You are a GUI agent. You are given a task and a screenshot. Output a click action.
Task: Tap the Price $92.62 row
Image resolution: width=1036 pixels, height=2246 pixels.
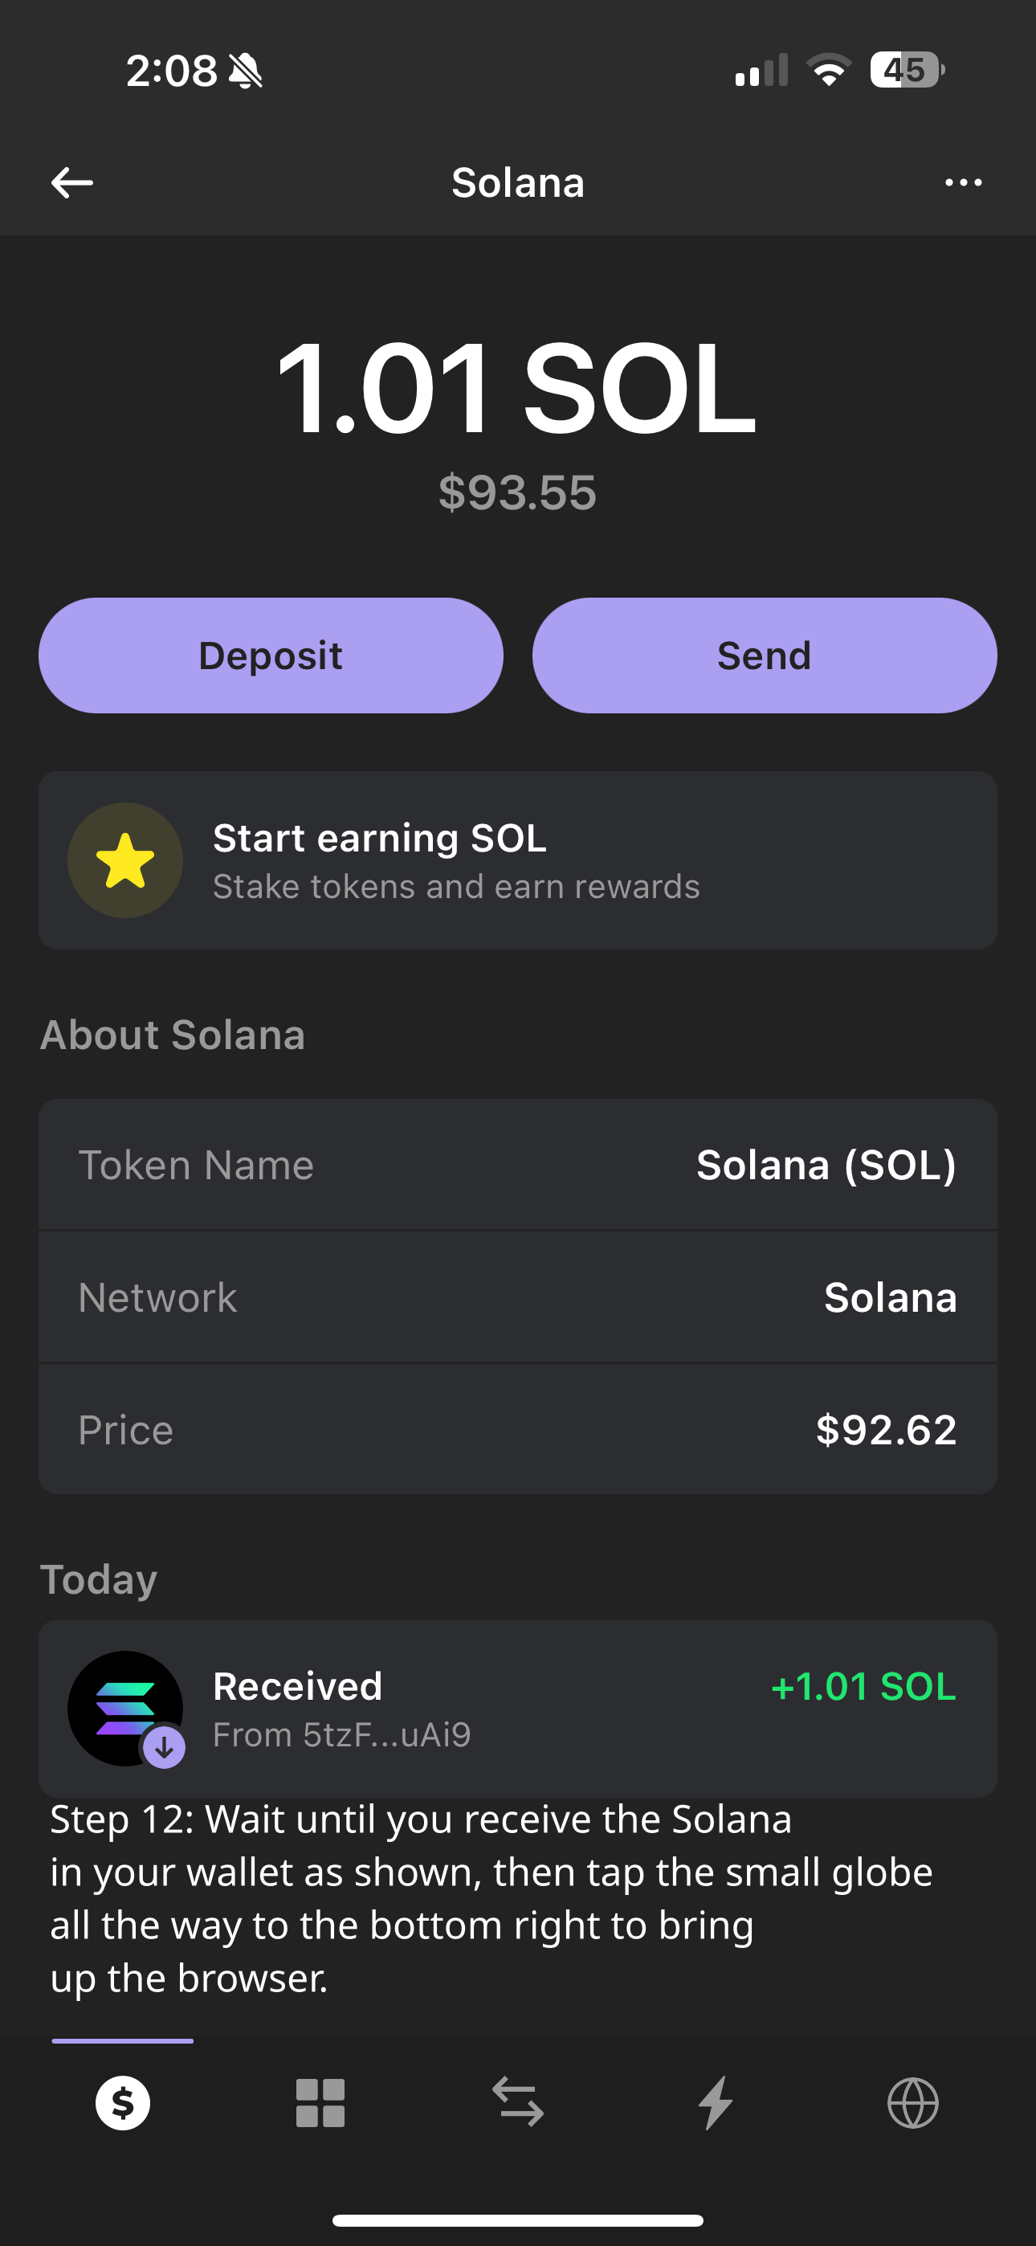pos(518,1430)
